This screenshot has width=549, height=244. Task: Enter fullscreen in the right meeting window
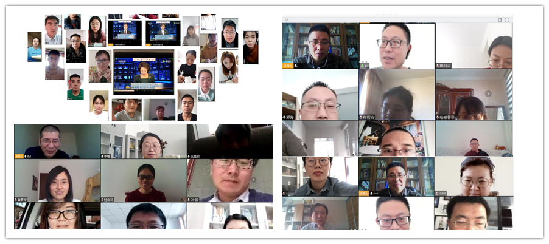pyautogui.click(x=506, y=19)
